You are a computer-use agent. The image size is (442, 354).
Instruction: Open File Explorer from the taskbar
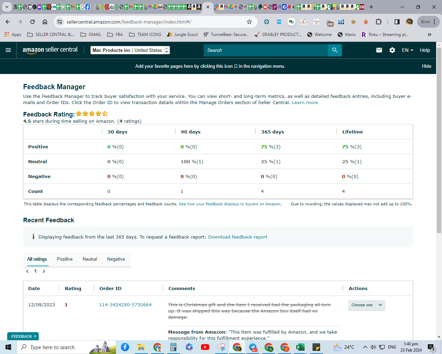pyautogui.click(x=141, y=347)
